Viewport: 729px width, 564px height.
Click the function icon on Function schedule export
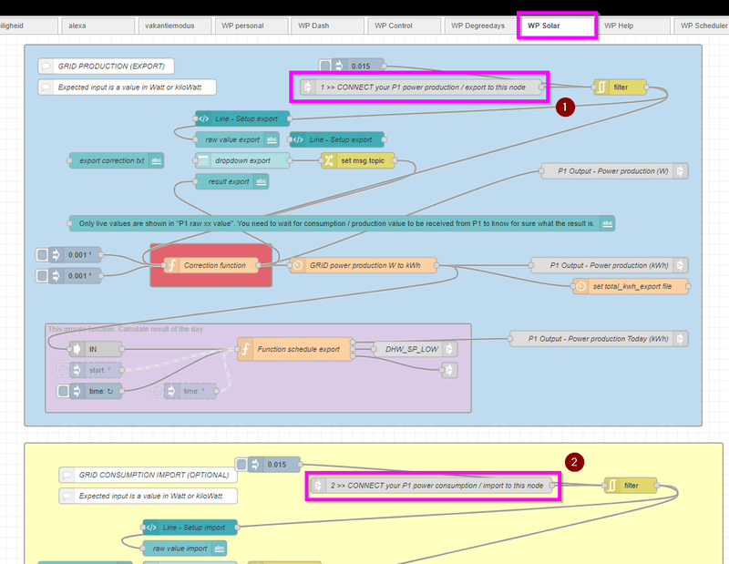tap(245, 349)
